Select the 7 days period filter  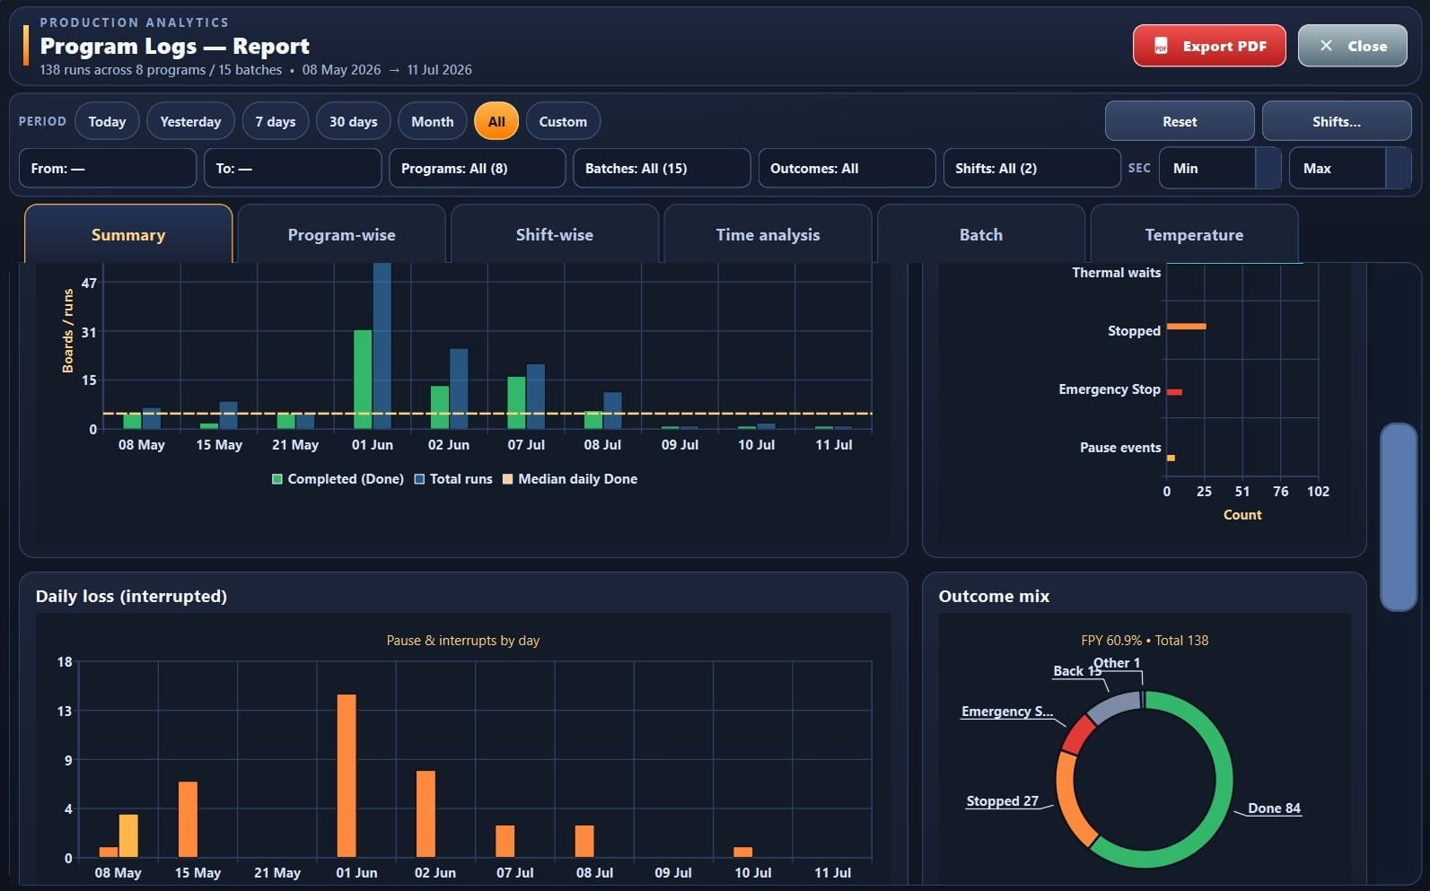click(276, 121)
